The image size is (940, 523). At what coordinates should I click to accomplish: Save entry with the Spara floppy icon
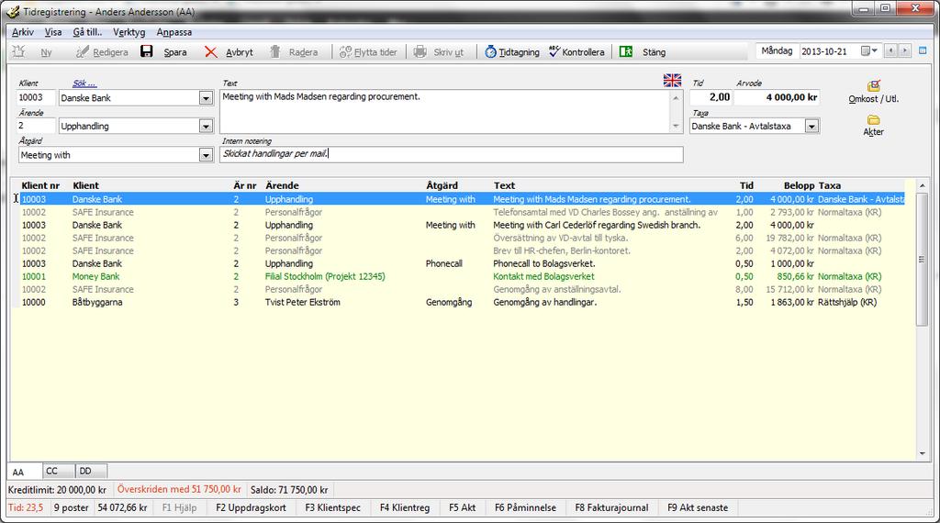[147, 51]
